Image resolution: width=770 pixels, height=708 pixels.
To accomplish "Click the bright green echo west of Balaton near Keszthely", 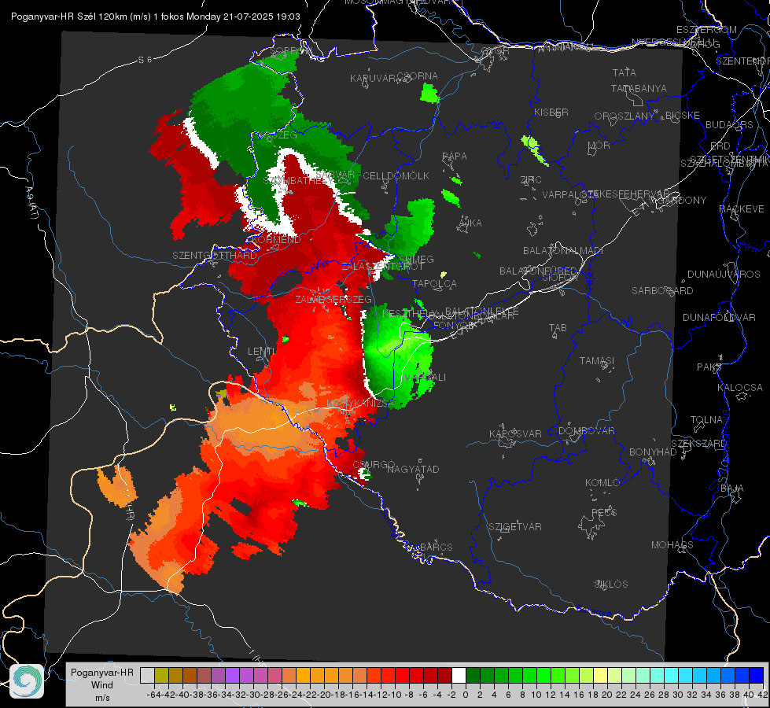I will [396, 357].
